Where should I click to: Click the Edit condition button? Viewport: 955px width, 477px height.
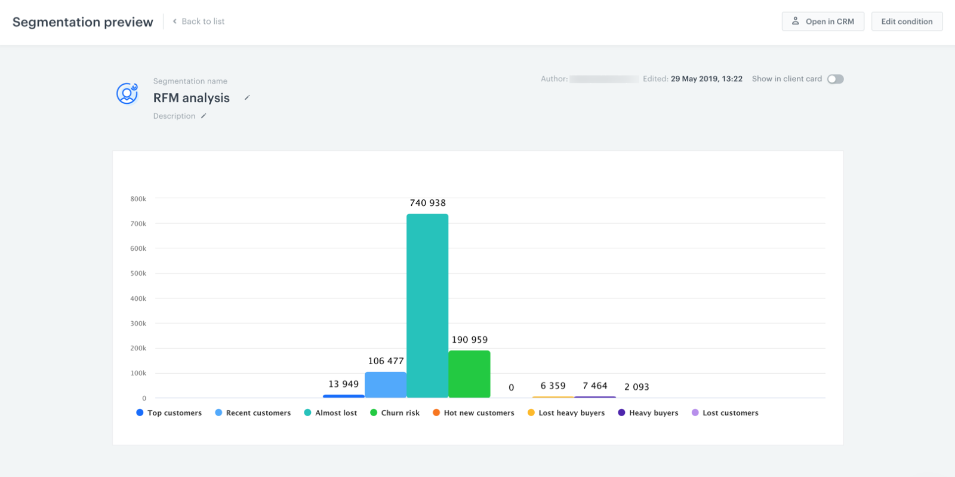[x=906, y=21]
